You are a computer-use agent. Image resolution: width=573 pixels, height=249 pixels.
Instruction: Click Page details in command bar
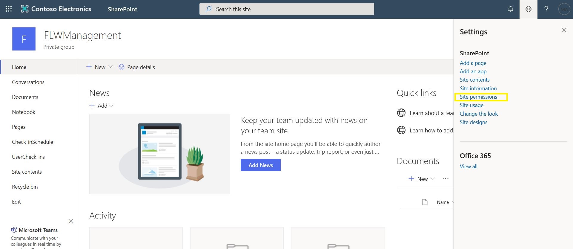point(141,67)
